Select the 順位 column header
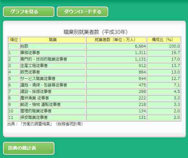 click(14, 40)
